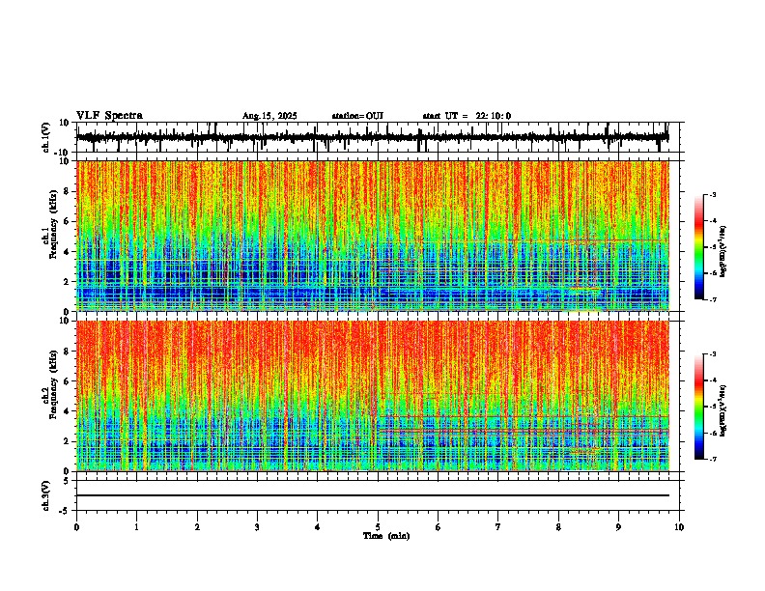Image resolution: width=765 pixels, height=591 pixels.
Task: Click the time axis tick label 2
Action: (197, 527)
